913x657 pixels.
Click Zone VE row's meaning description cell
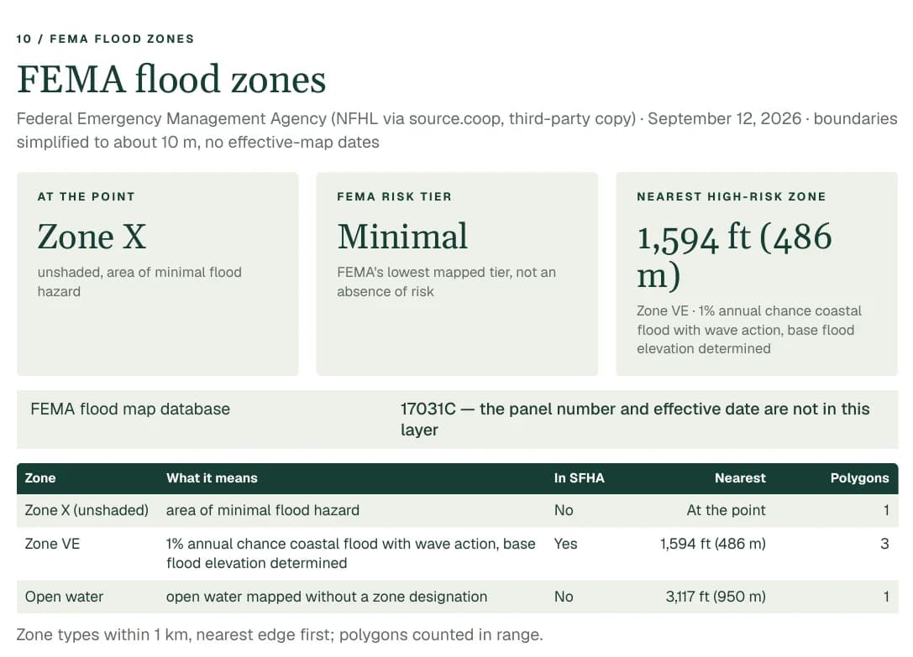click(350, 554)
